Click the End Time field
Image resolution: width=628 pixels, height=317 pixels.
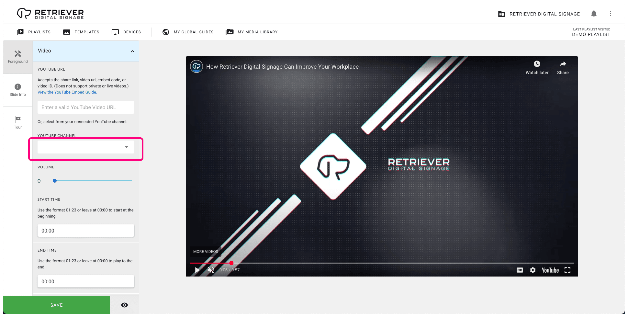86,281
